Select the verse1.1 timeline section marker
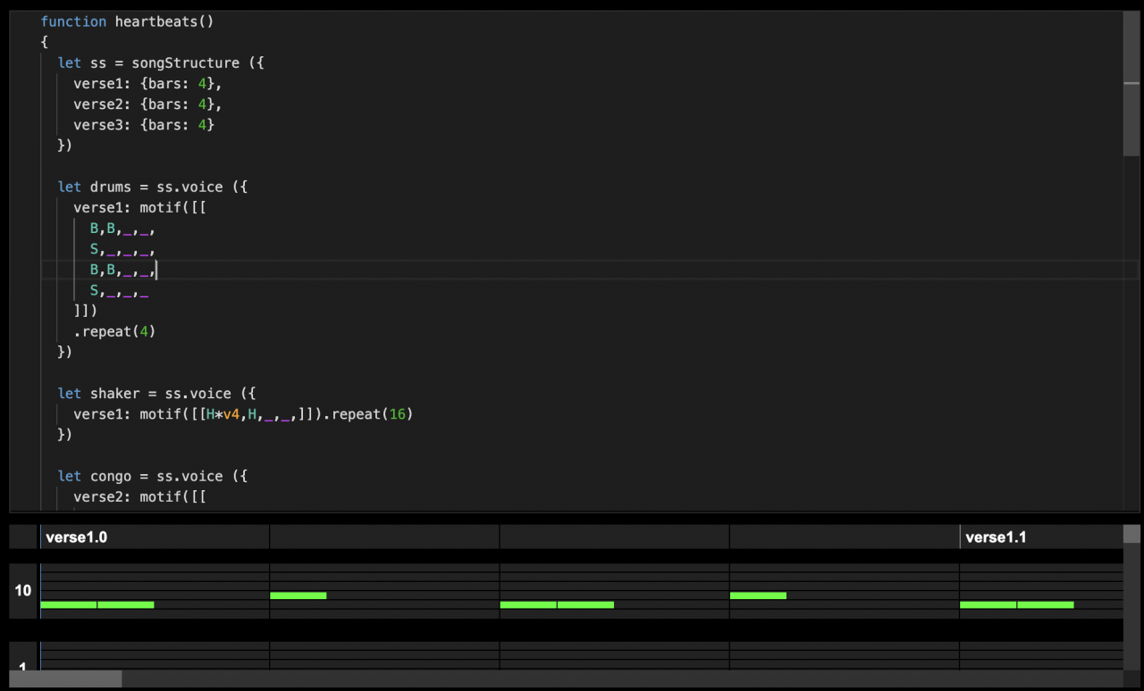This screenshot has width=1144, height=691. (x=996, y=537)
